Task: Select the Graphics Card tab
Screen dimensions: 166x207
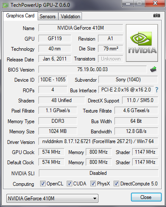Action: pos(20,16)
